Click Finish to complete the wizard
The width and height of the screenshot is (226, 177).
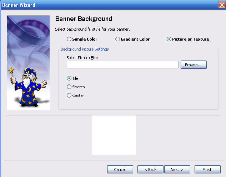click(207, 170)
